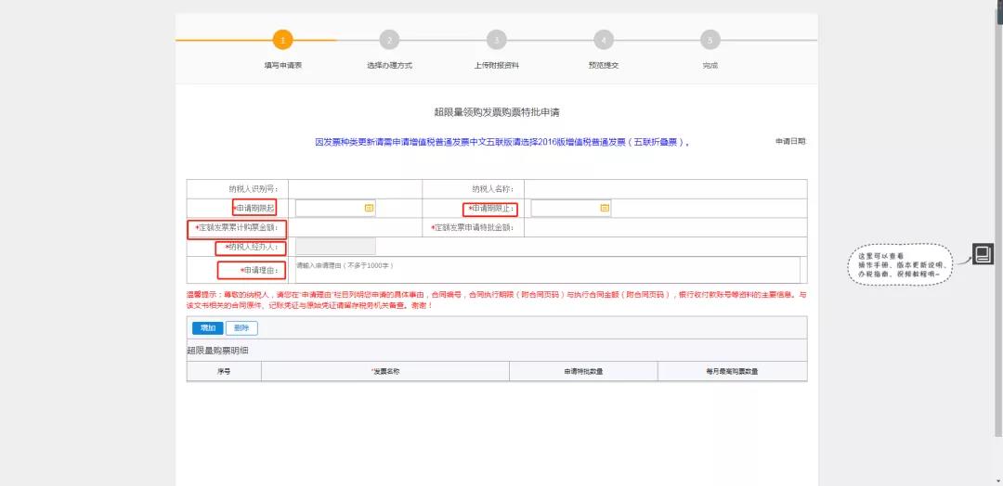Open the help manual book icon
The height and width of the screenshot is (486, 1003).
(983, 254)
